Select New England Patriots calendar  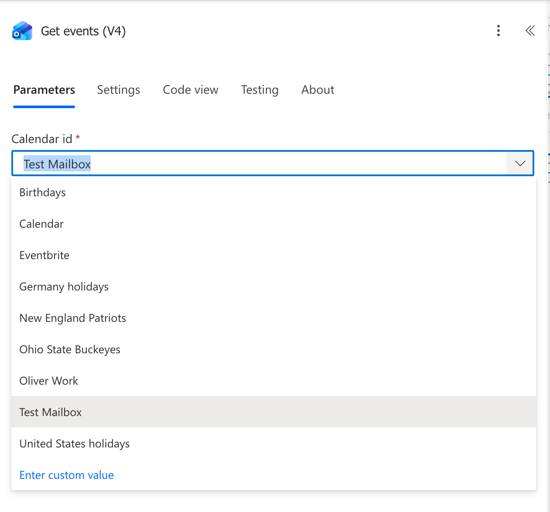73,318
